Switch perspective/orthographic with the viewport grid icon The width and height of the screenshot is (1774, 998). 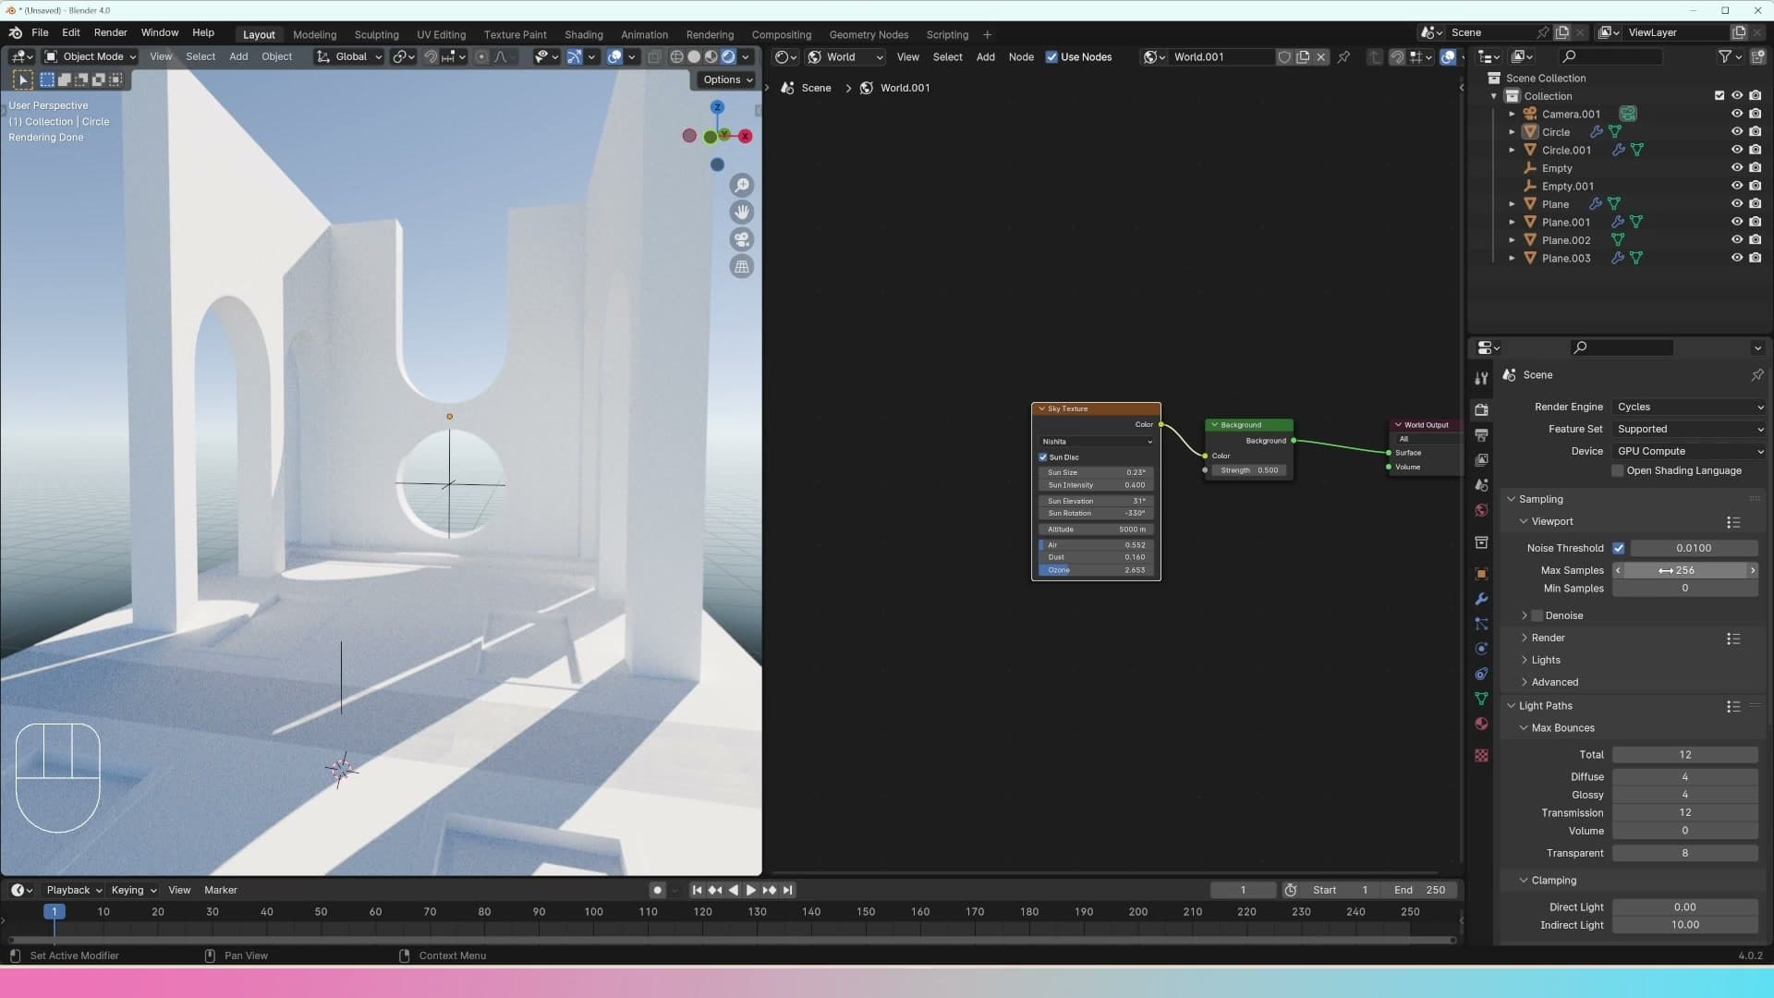pos(741,267)
